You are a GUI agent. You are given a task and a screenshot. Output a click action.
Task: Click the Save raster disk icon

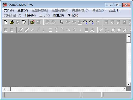pyautogui.click(x=18, y=22)
